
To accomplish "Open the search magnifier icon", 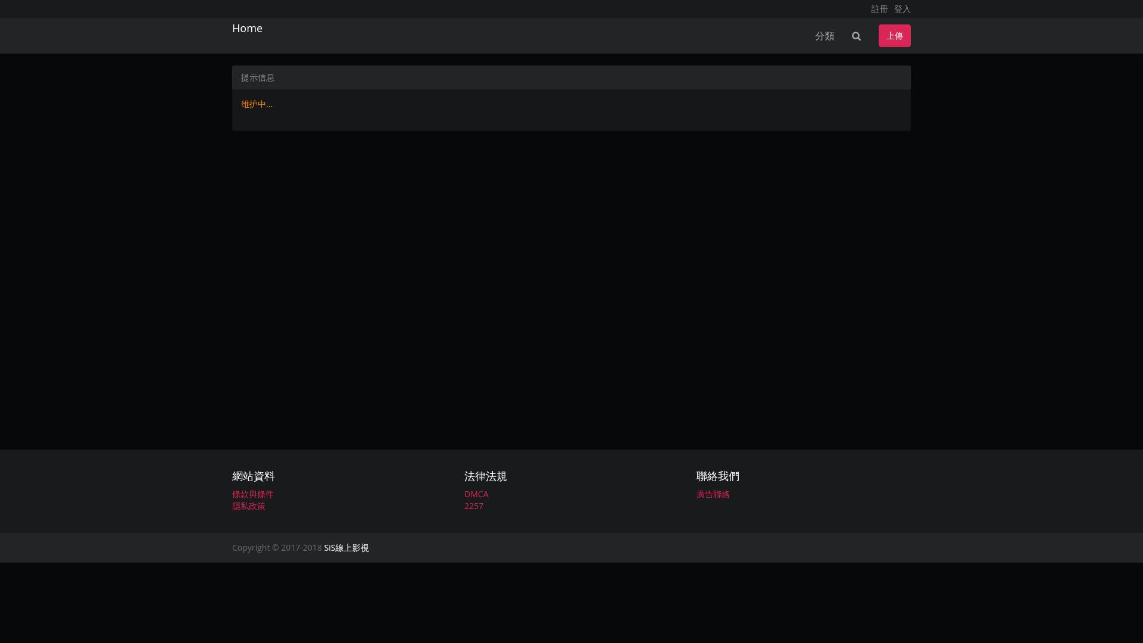I will pyautogui.click(x=856, y=36).
